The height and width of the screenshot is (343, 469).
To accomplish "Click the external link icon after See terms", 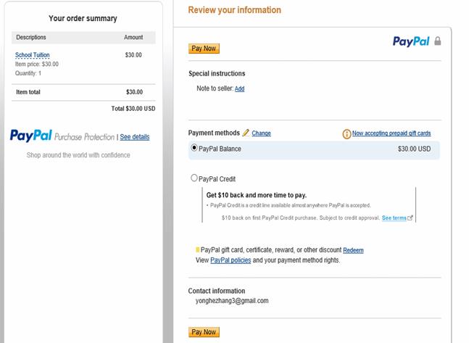I will click(410, 218).
